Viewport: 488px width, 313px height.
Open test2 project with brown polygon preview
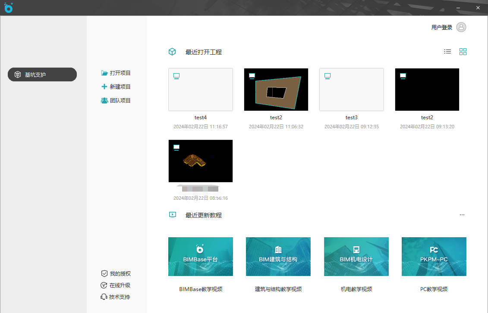click(x=276, y=90)
